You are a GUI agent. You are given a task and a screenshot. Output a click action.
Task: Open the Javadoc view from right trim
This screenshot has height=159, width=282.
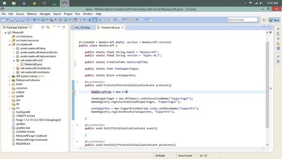pyautogui.click(x=278, y=38)
